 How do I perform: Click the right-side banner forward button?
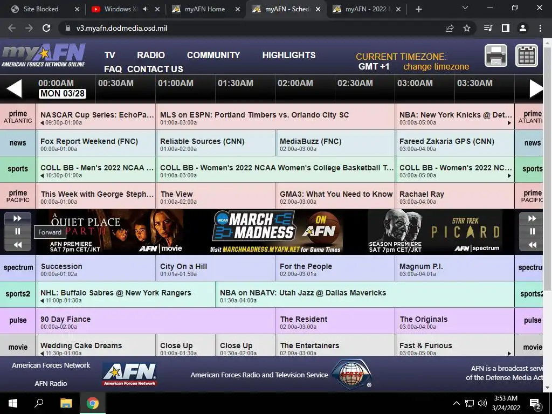(531, 218)
